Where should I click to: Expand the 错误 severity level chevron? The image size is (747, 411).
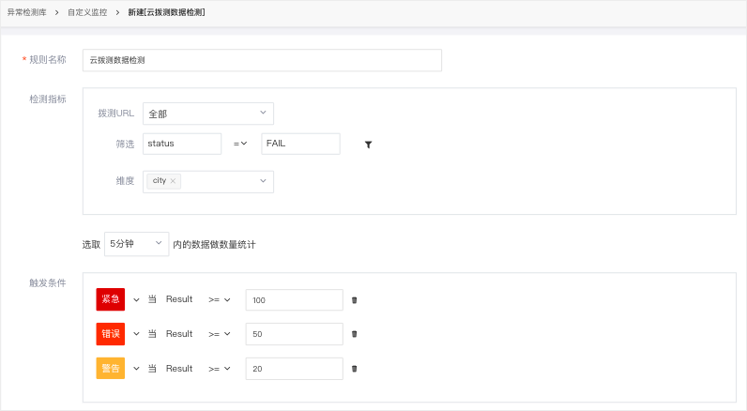(136, 334)
